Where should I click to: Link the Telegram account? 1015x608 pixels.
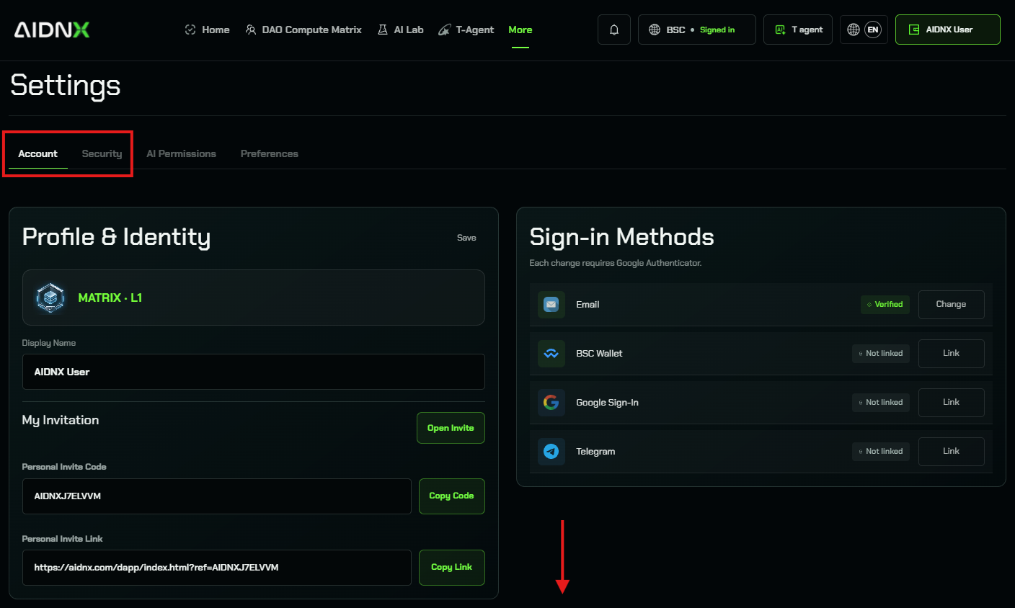(x=951, y=452)
